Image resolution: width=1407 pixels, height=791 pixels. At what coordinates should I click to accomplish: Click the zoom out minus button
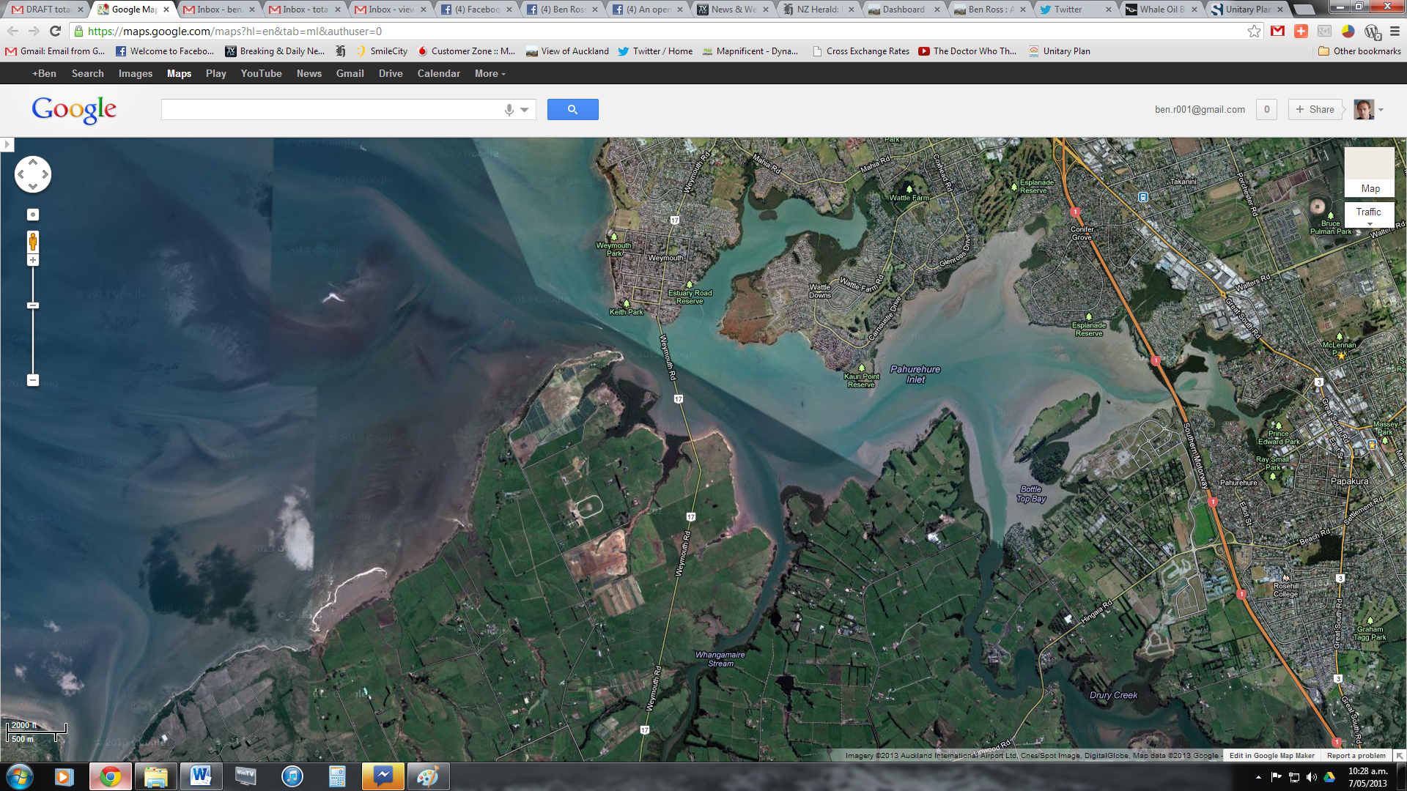pyautogui.click(x=32, y=380)
